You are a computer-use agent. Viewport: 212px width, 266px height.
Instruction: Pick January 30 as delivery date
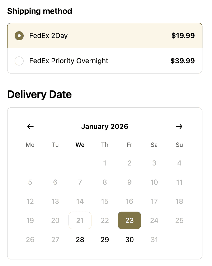(129, 240)
